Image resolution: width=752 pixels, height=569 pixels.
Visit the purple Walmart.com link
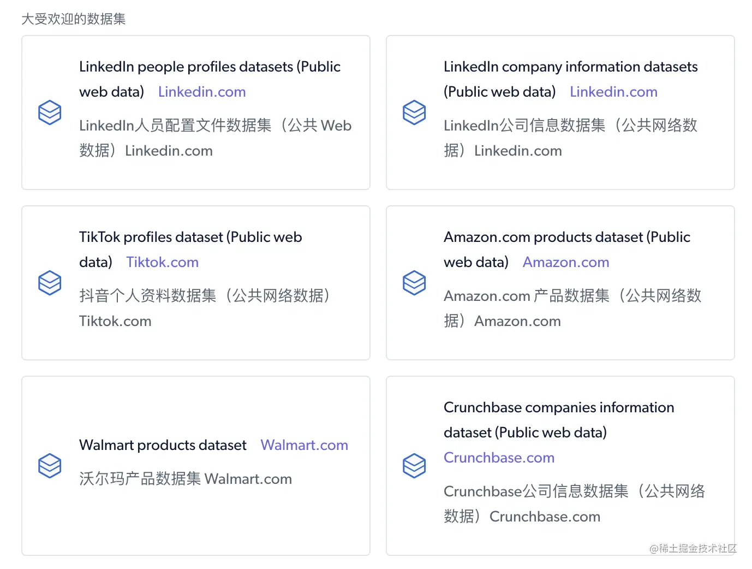(x=305, y=445)
